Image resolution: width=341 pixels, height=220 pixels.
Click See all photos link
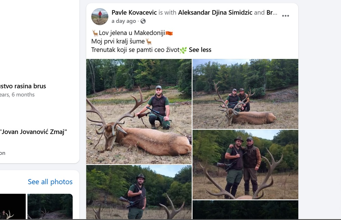50,182
